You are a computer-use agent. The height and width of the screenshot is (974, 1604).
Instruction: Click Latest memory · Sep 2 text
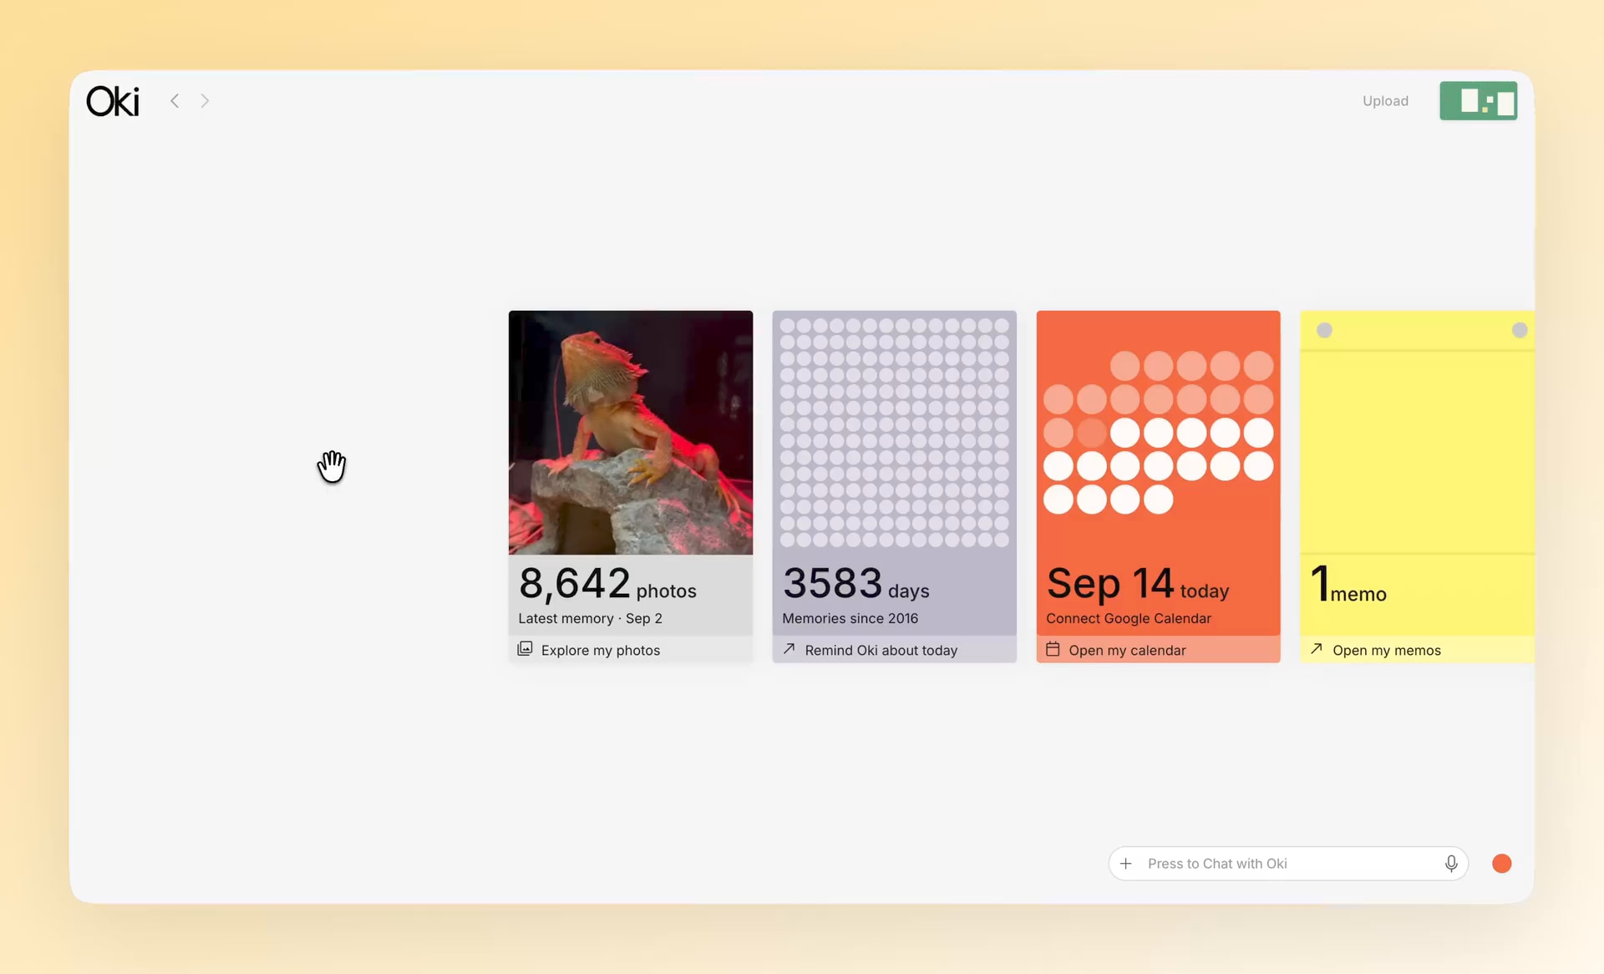tap(590, 618)
